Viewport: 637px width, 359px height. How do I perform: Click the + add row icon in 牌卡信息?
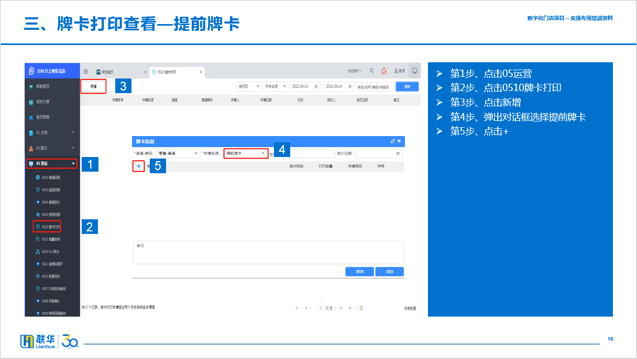pyautogui.click(x=139, y=166)
